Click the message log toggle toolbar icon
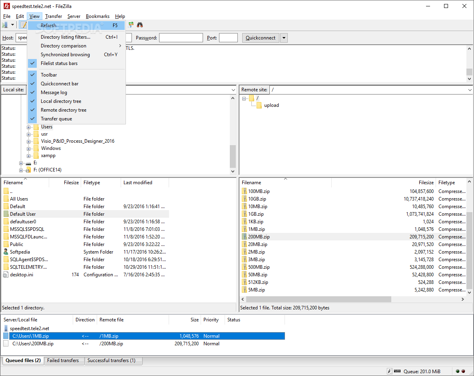The width and height of the screenshot is (474, 376). [x=23, y=25]
